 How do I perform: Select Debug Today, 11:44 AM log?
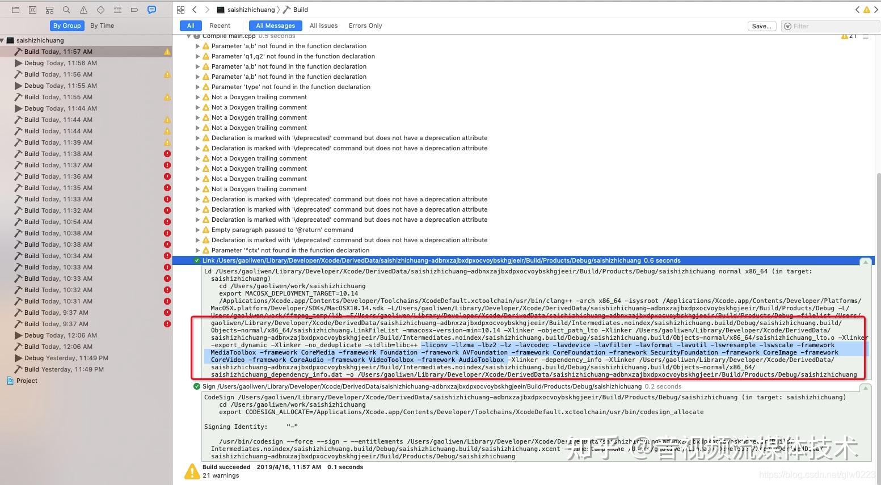86,108
